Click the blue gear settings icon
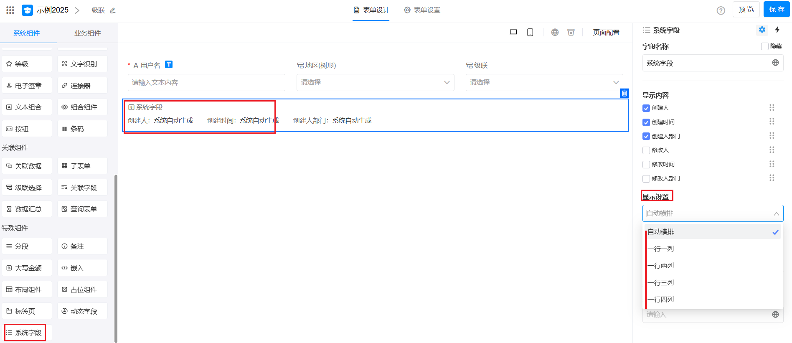Image resolution: width=792 pixels, height=343 pixels. [x=762, y=30]
